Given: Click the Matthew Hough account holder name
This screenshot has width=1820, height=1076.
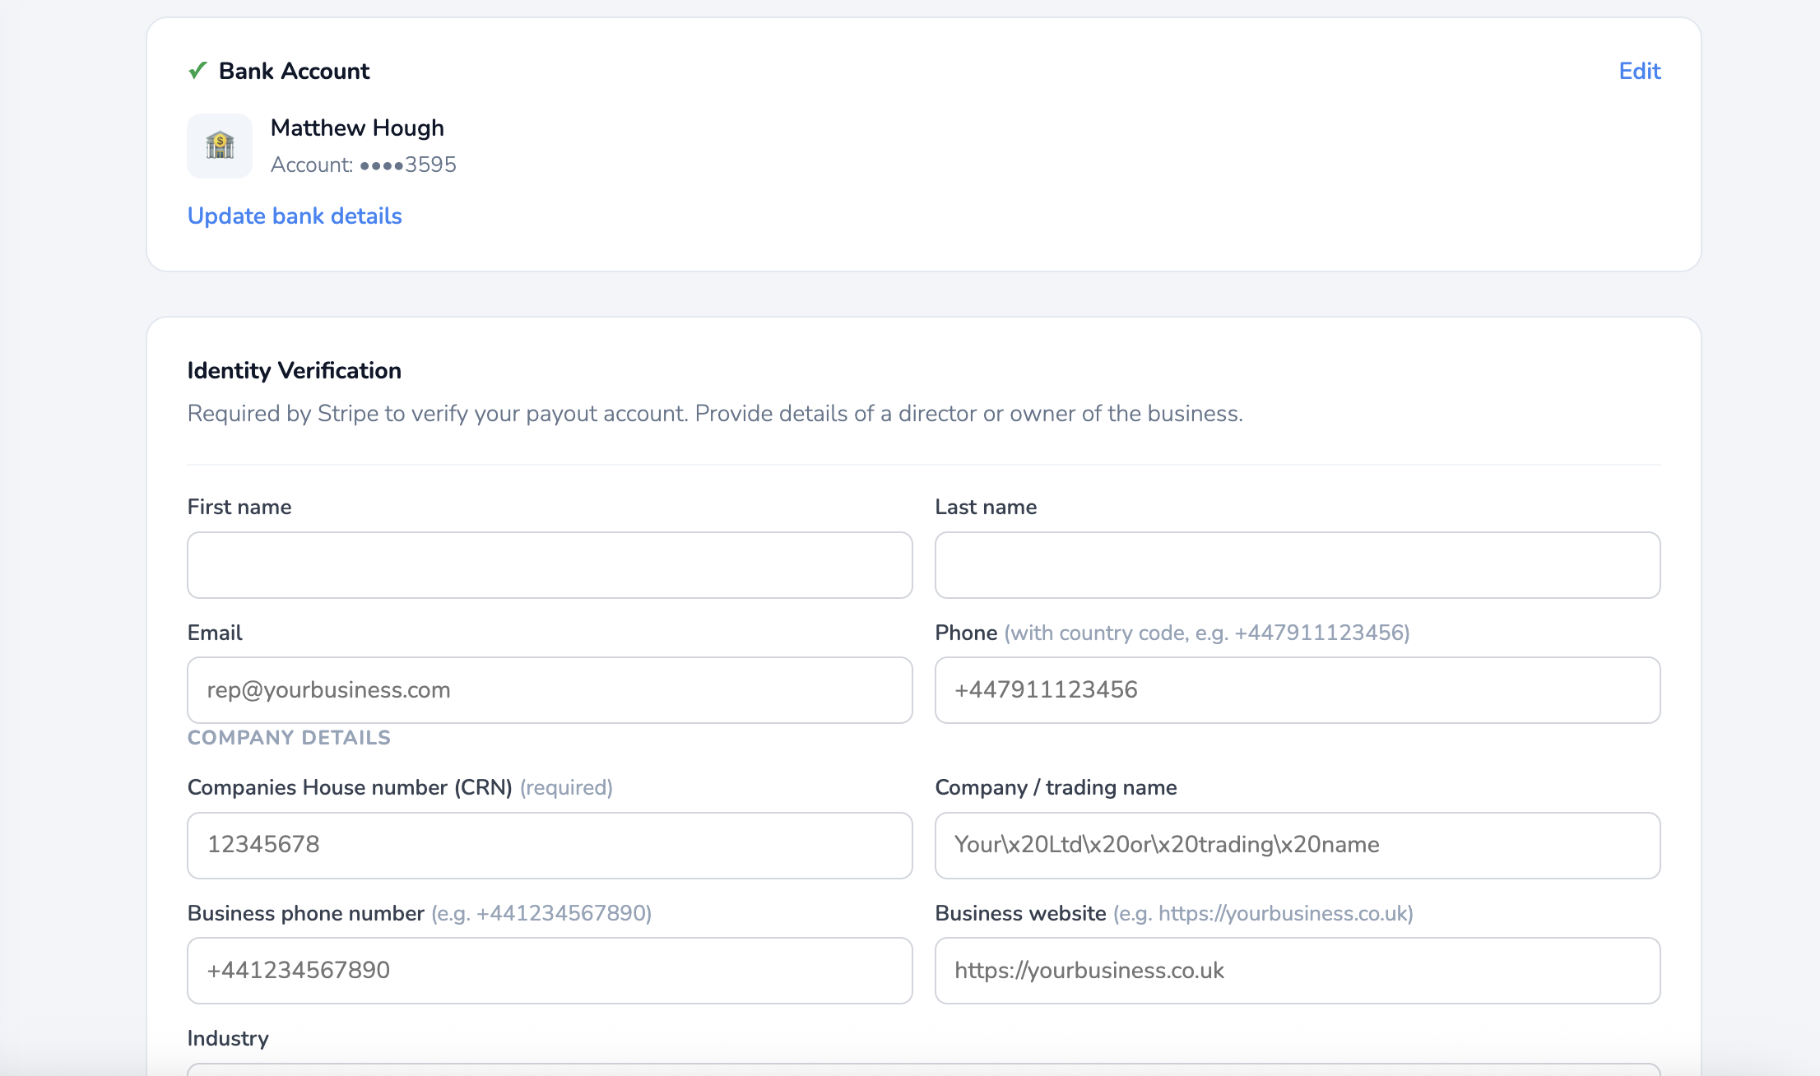Looking at the screenshot, I should (357, 128).
